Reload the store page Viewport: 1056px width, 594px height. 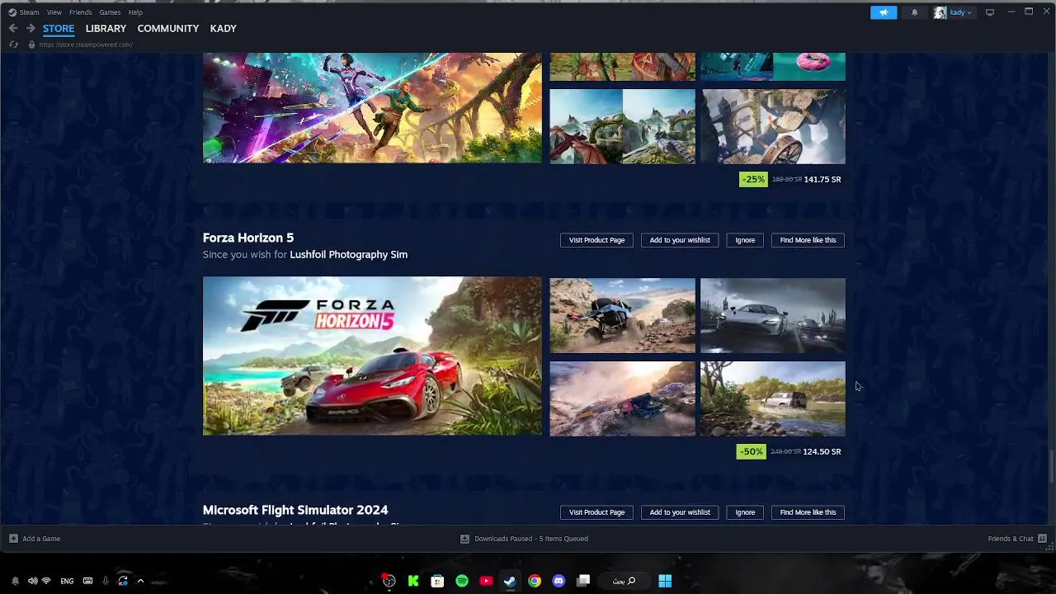13,45
